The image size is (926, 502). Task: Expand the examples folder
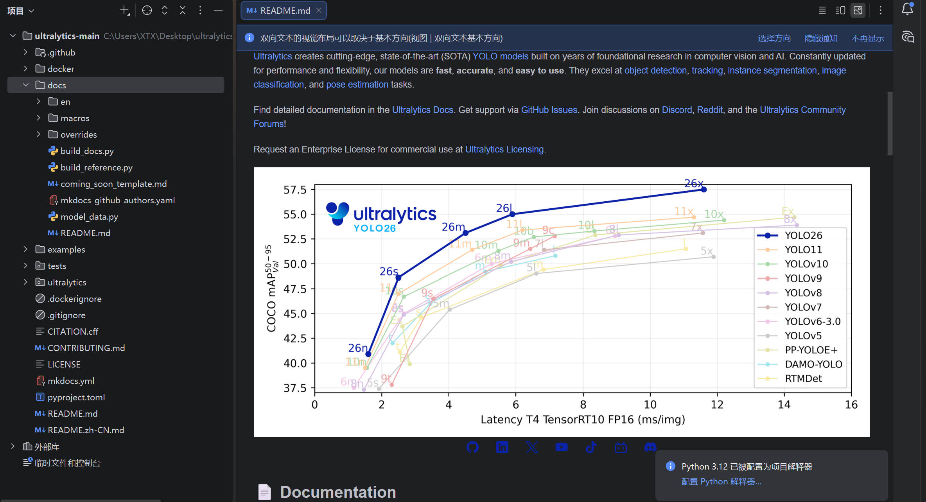tap(26, 249)
